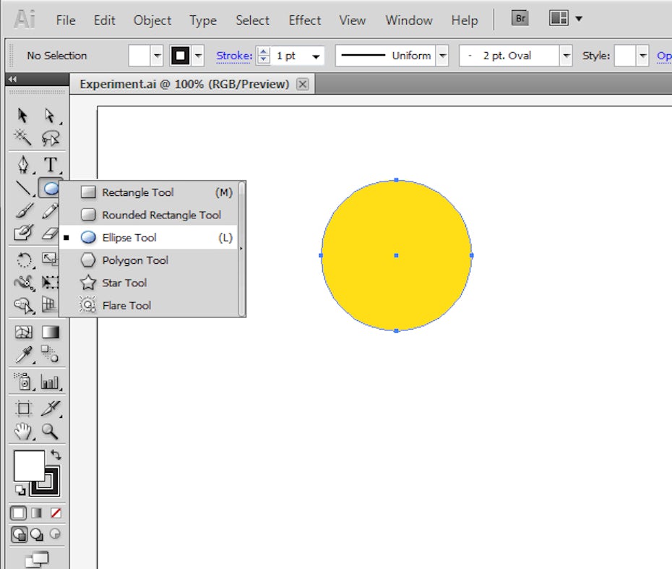Expand the Uniform width profile dropdown
The height and width of the screenshot is (569, 672).
tap(442, 56)
